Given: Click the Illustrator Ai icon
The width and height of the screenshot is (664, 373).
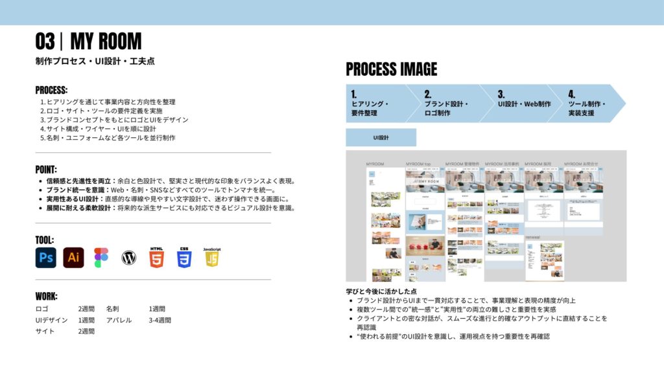Looking at the screenshot, I should point(73,258).
